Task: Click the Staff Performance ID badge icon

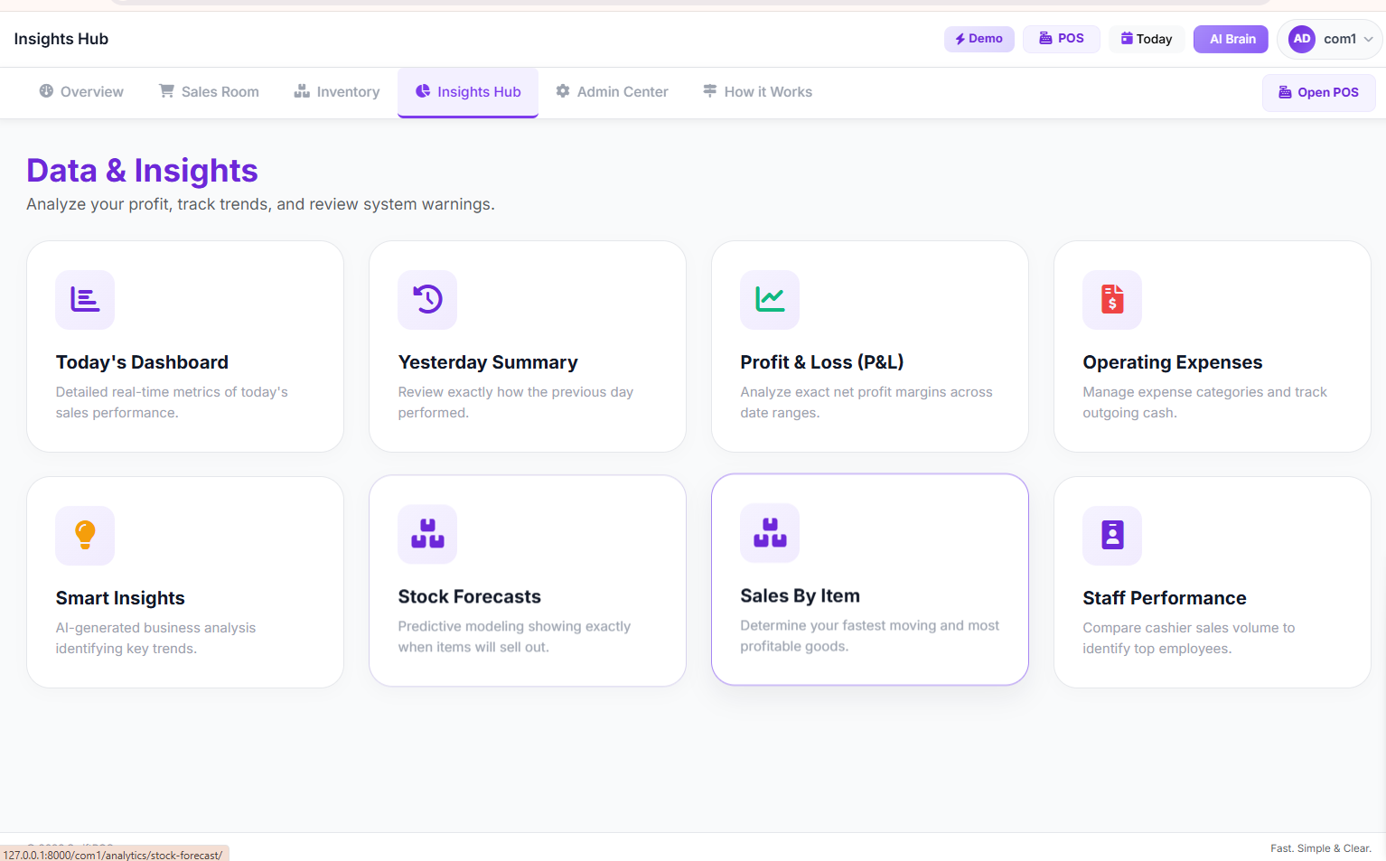Action: [x=1112, y=535]
